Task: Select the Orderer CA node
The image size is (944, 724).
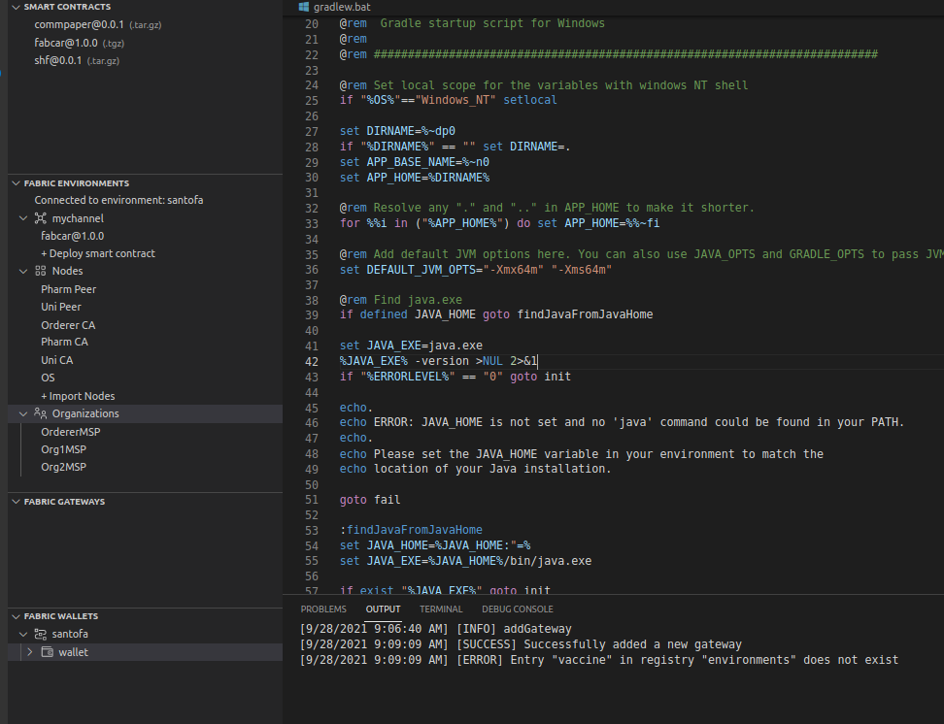Action: (x=68, y=325)
